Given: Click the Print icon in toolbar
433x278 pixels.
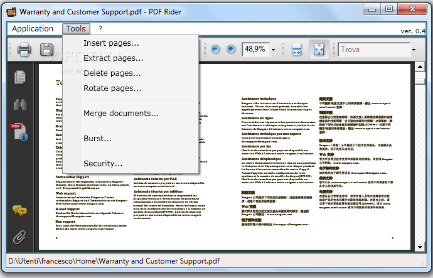Looking at the screenshot, I should point(24,50).
